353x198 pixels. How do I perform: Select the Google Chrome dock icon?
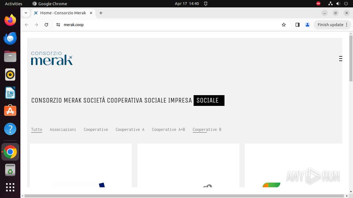tap(10, 152)
